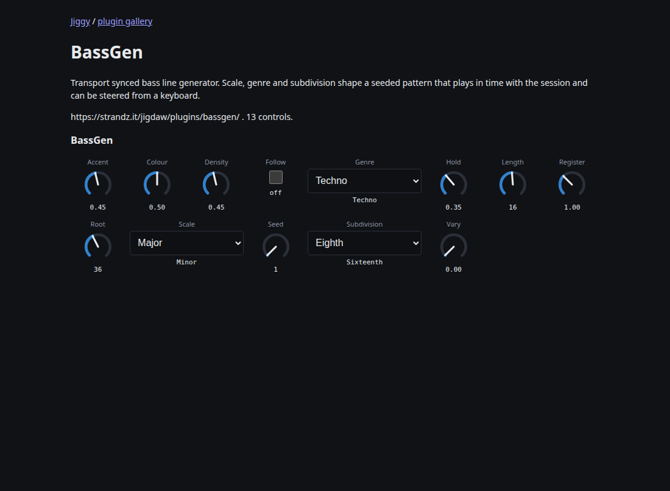The width and height of the screenshot is (670, 491).
Task: Click the 'Sixteenth' text under Subdivision
Action: click(364, 262)
